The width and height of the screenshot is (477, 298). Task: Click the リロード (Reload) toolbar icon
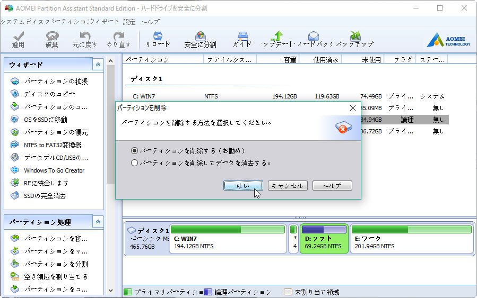point(158,36)
